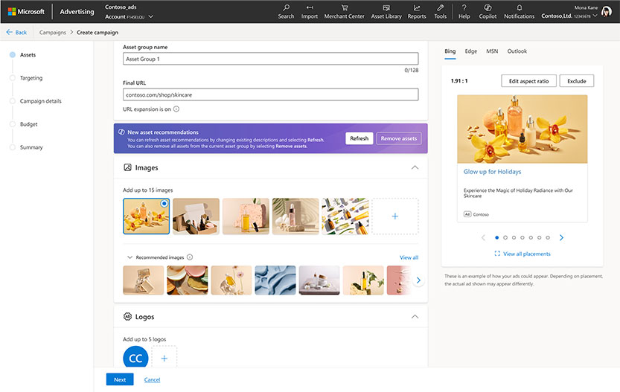Collapse the Logos section
This screenshot has height=392, width=620.
click(x=415, y=317)
